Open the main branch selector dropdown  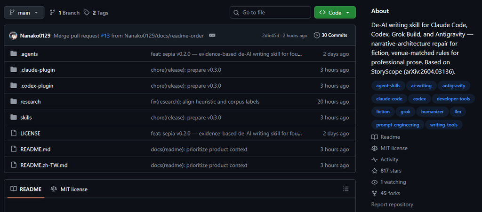click(x=24, y=13)
